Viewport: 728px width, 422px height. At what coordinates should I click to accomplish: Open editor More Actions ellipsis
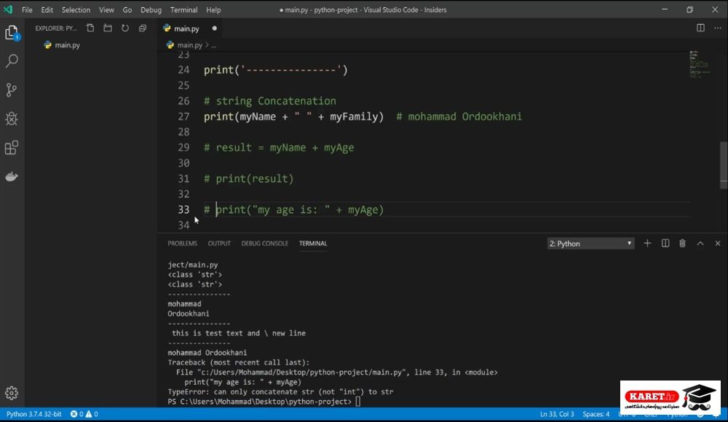(718, 28)
